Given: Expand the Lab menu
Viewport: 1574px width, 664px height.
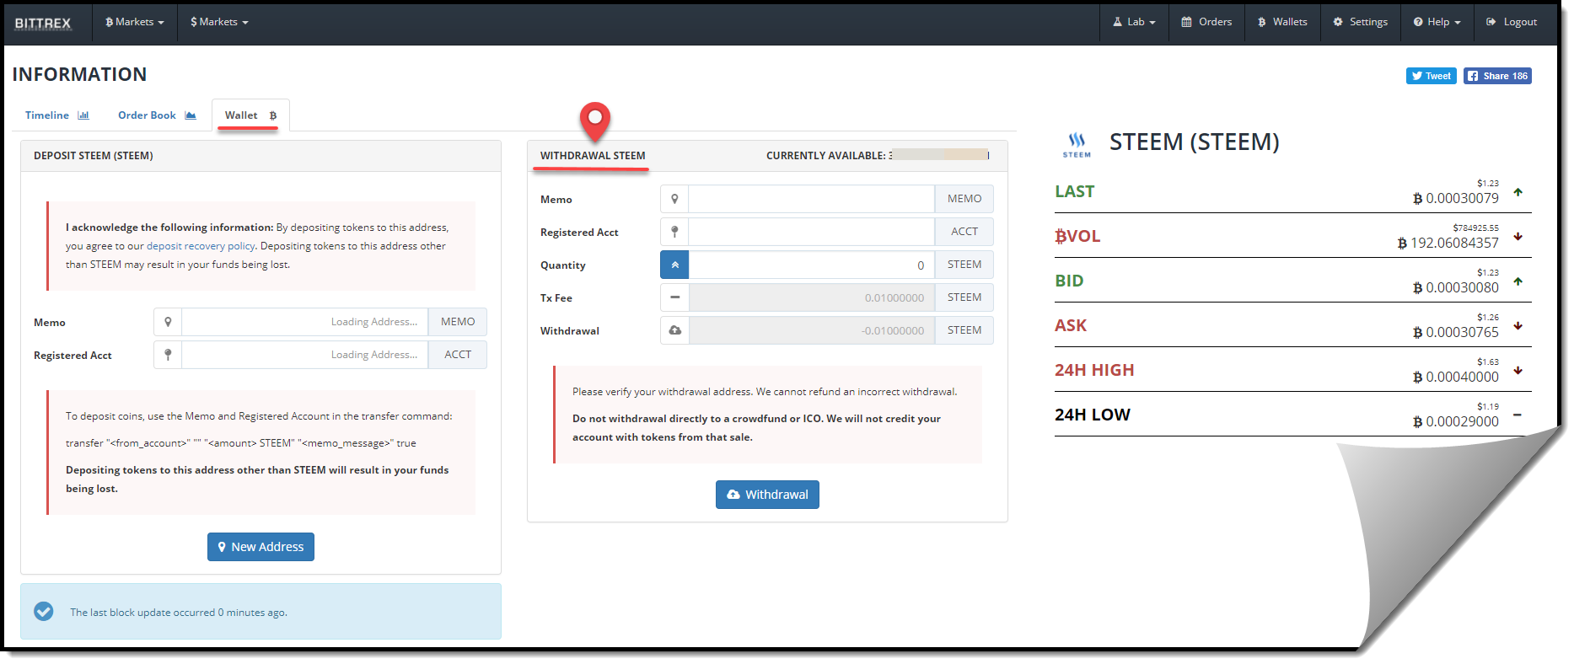Looking at the screenshot, I should tap(1134, 22).
